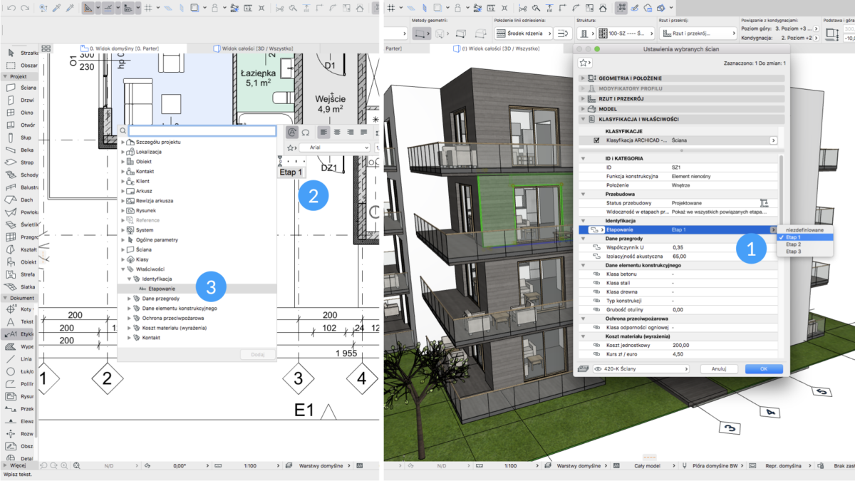
Task: Confirm wall settings with the OK button
Action: click(763, 368)
